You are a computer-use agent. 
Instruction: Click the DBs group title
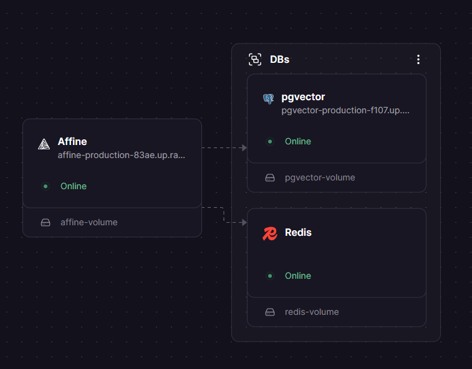pyautogui.click(x=279, y=60)
